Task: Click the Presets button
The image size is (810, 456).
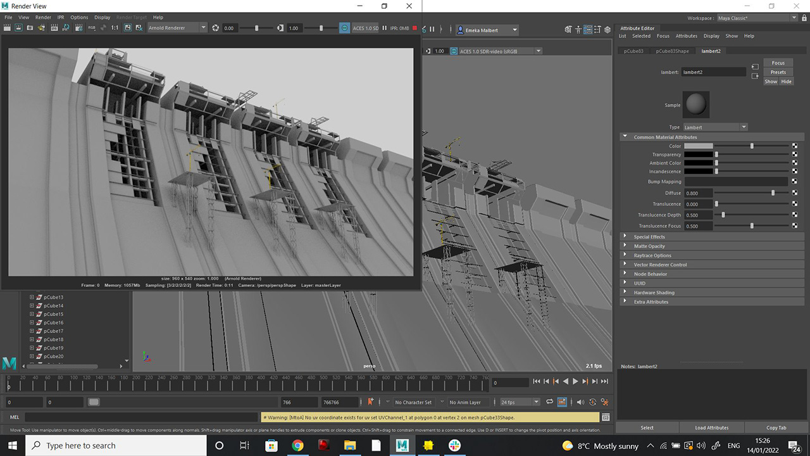Action: [x=778, y=72]
